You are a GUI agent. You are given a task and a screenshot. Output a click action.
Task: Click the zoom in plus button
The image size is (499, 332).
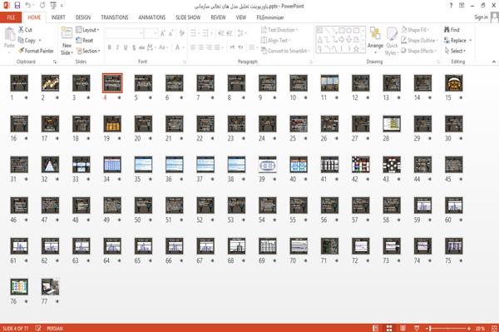point(469,328)
